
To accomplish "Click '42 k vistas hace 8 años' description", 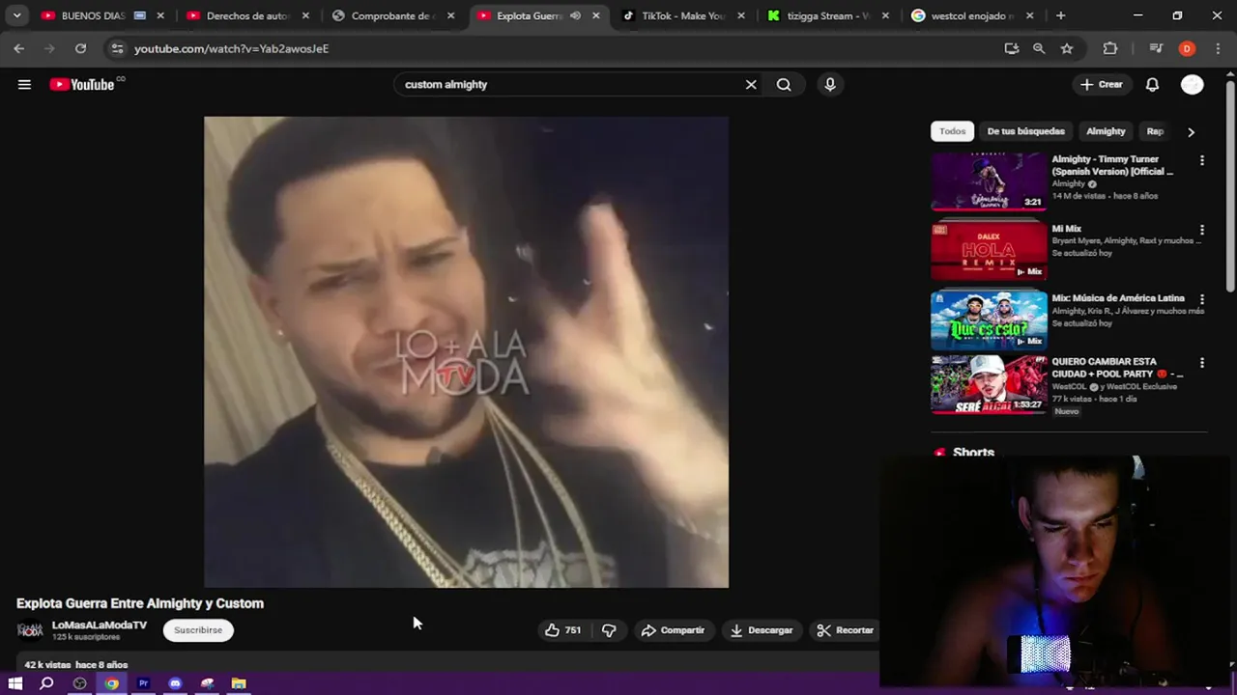I will coord(76,665).
